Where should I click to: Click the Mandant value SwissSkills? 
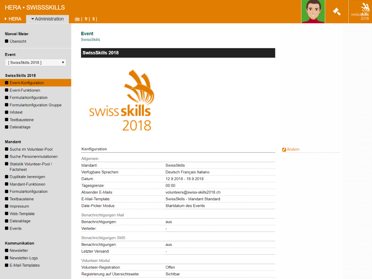pos(175,166)
